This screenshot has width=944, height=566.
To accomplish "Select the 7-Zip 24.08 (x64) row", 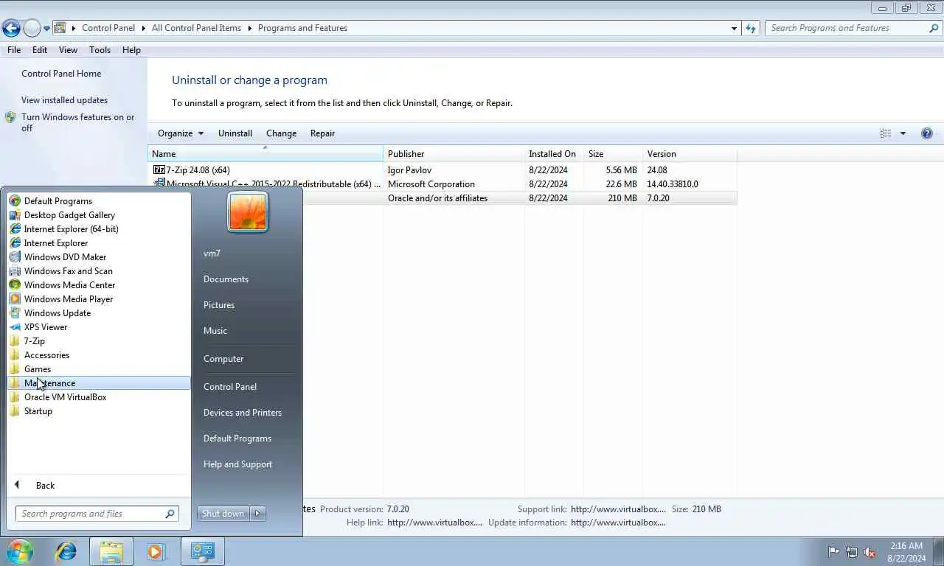I will (x=442, y=170).
